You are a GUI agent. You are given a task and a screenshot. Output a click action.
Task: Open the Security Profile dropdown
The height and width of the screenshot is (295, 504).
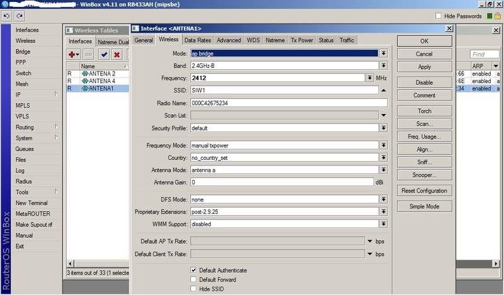click(x=384, y=128)
